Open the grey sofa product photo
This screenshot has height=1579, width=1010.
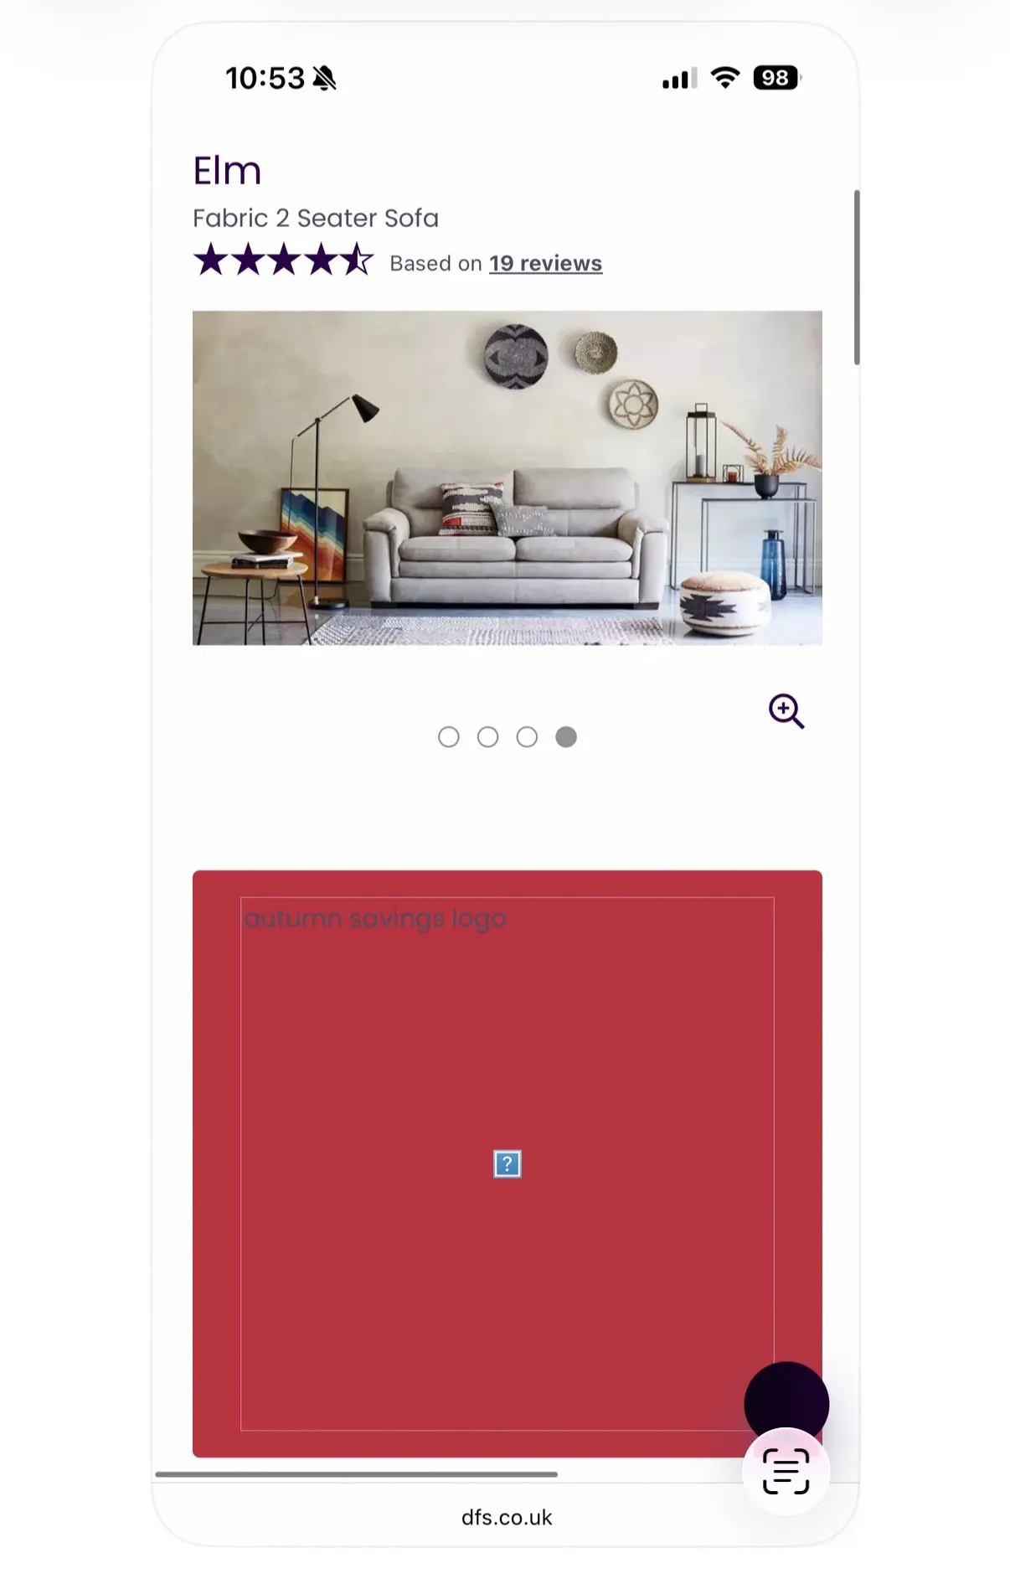point(508,477)
